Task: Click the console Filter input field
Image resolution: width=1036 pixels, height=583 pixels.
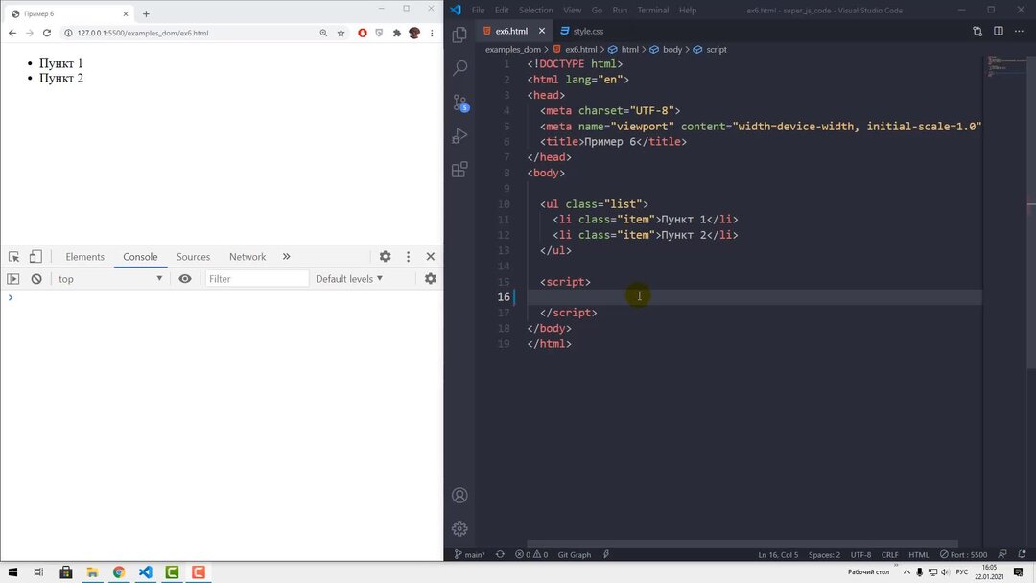Action: point(256,279)
